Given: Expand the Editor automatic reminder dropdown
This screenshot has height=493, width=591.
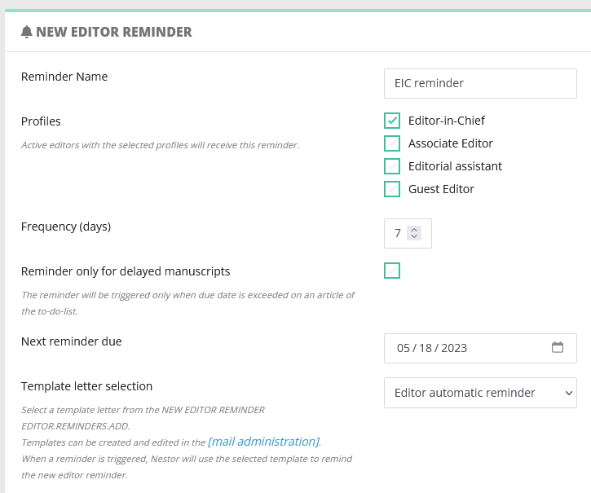Looking at the screenshot, I should click(480, 393).
